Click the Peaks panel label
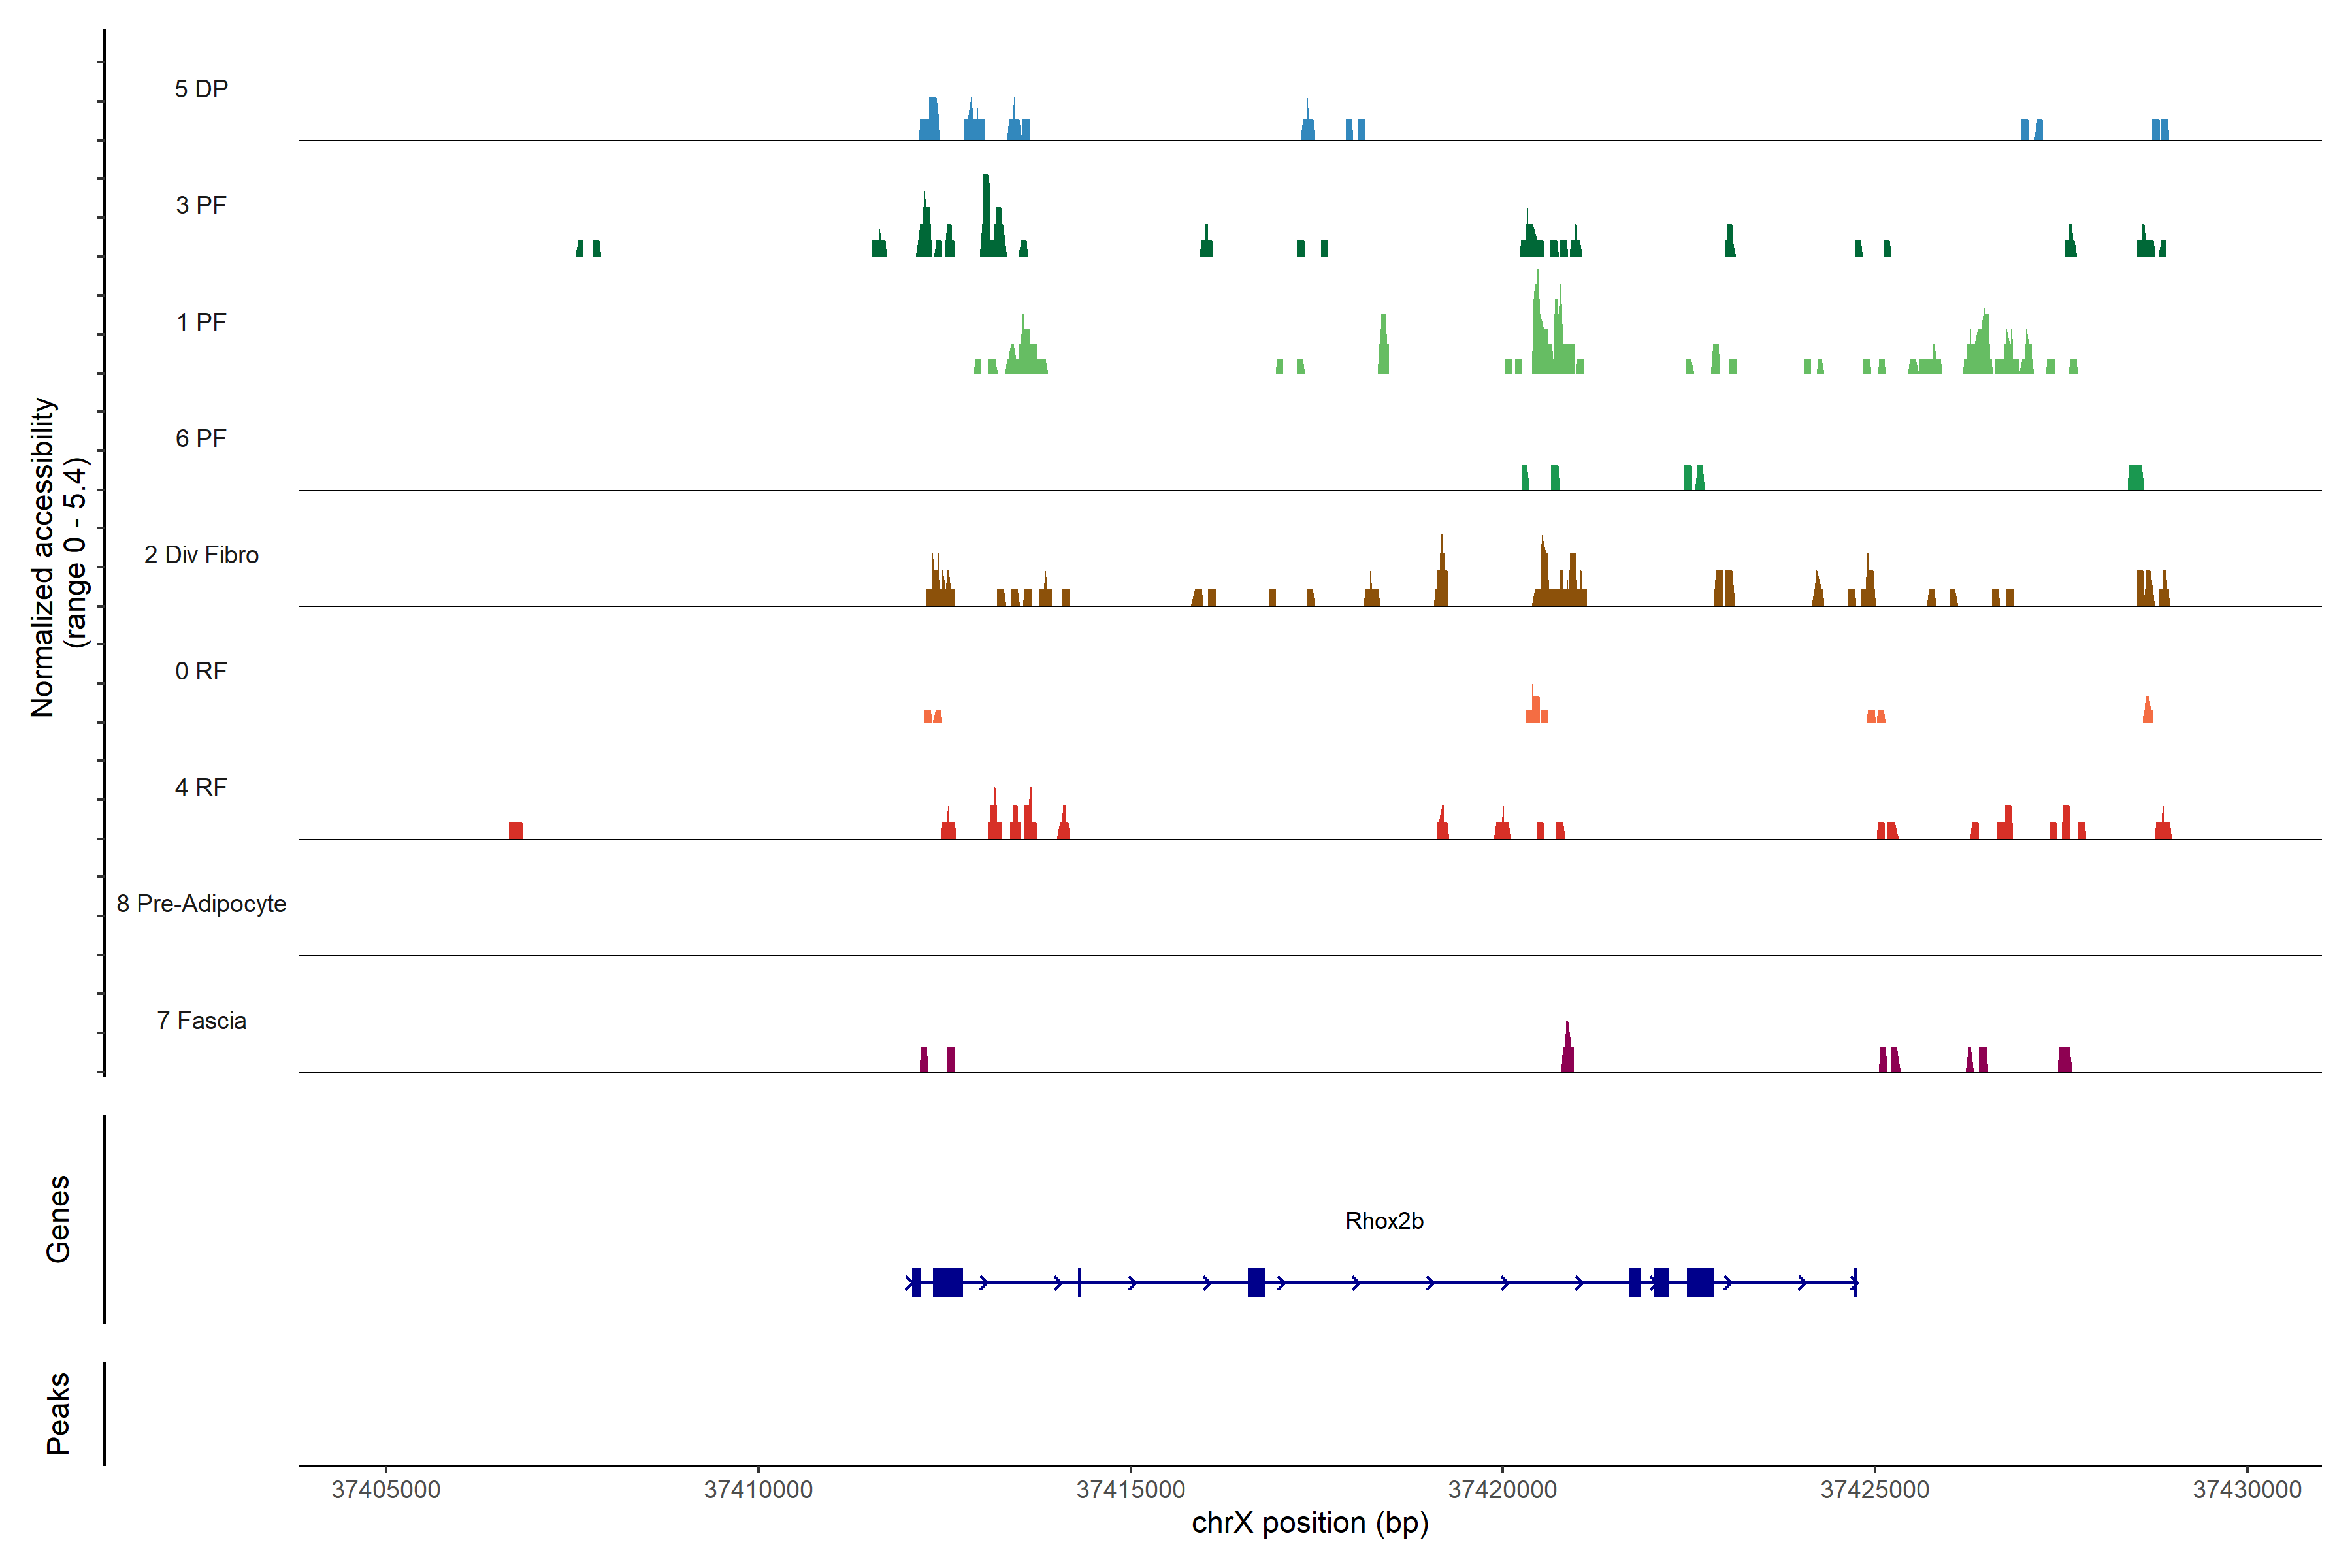The width and height of the screenshot is (2352, 1568). tap(58, 1413)
